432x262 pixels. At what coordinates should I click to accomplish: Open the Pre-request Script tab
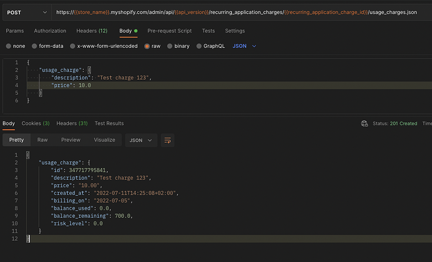(x=169, y=31)
